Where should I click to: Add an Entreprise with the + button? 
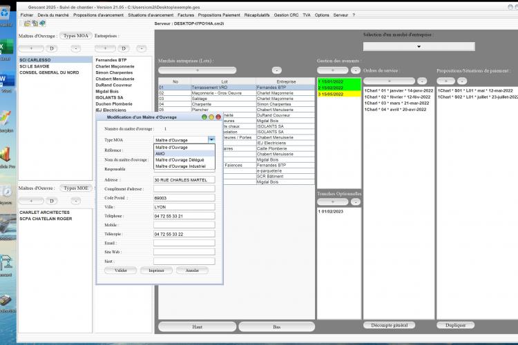tap(105, 48)
